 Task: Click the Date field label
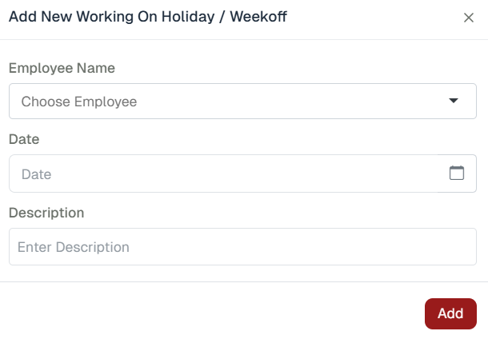[x=24, y=138]
